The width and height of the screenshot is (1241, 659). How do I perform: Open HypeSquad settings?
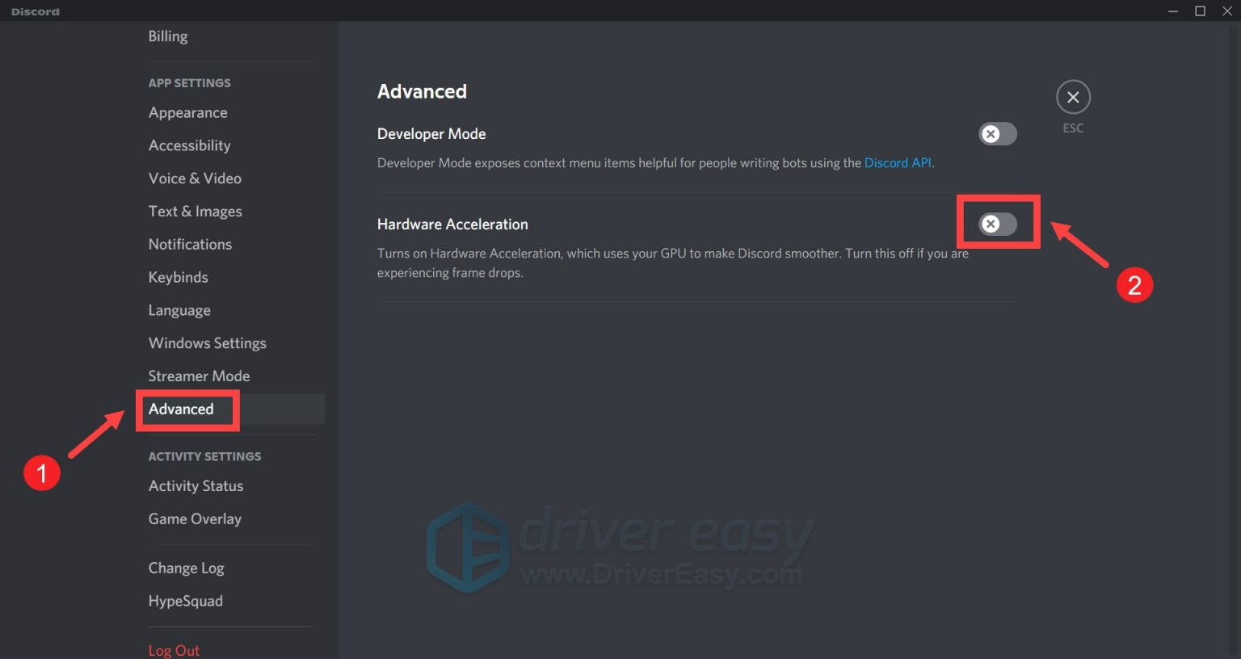point(185,601)
